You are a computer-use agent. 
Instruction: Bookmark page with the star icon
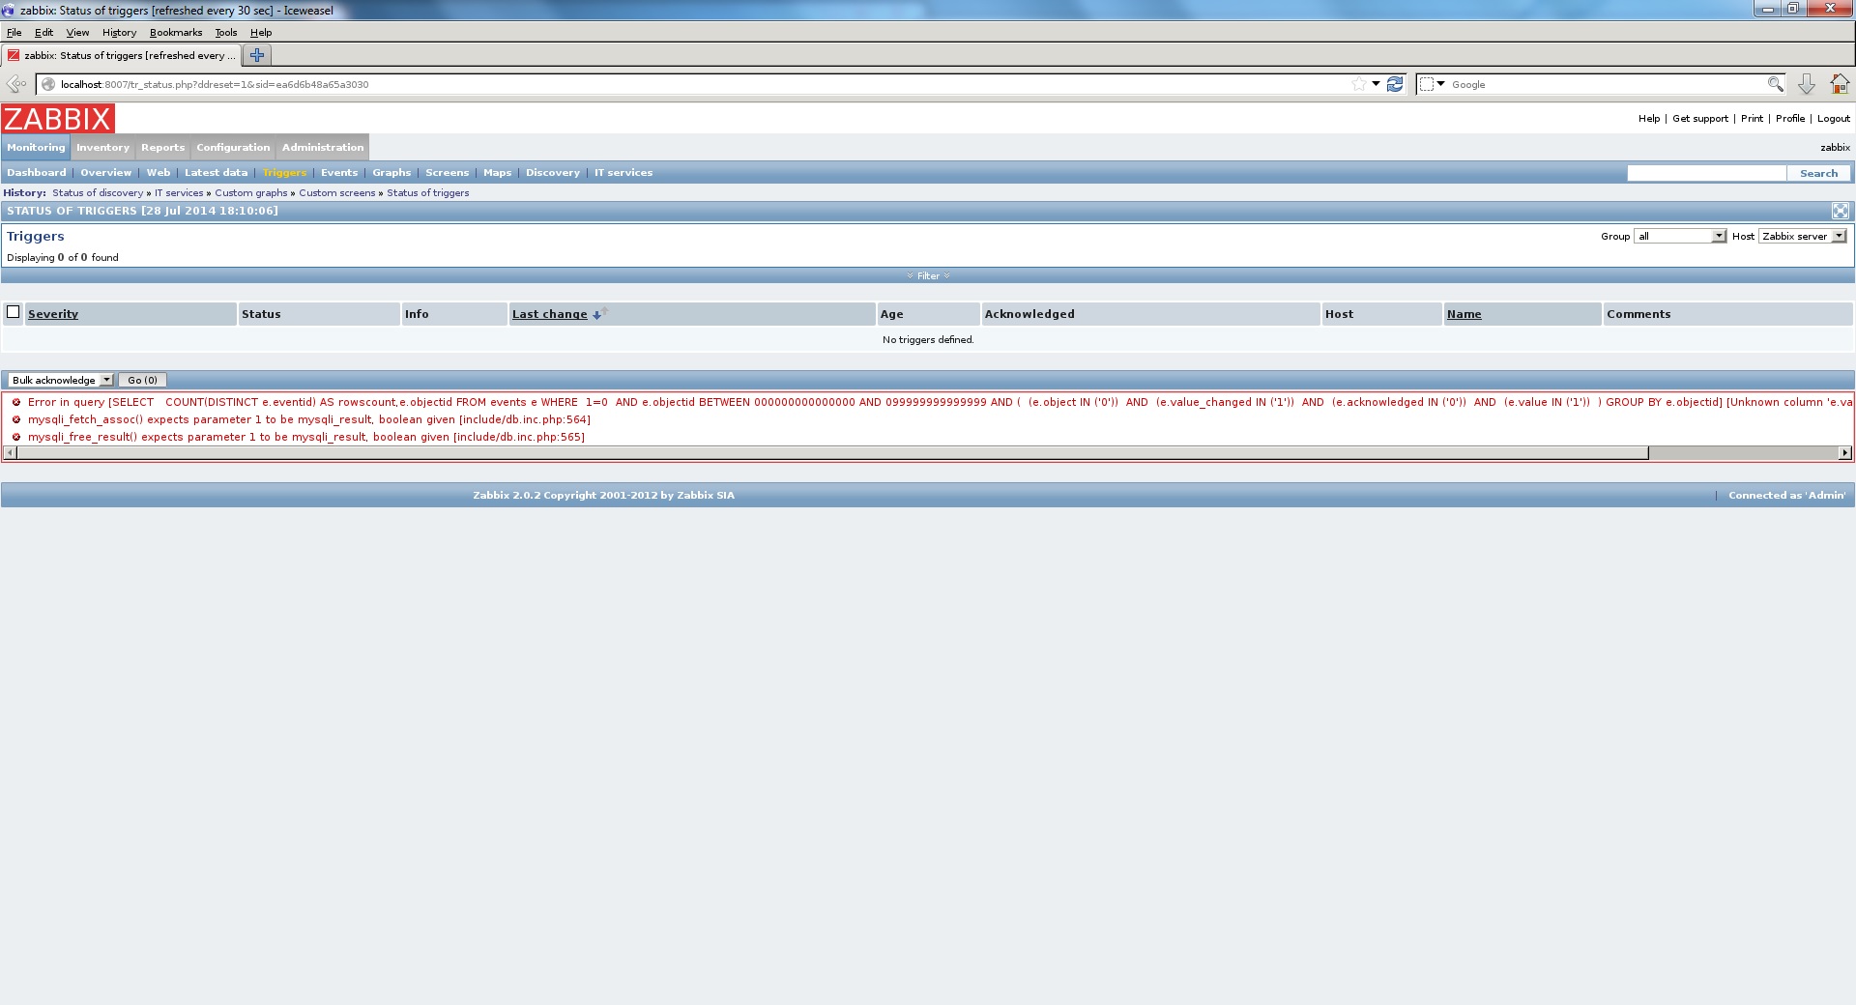[x=1359, y=84]
